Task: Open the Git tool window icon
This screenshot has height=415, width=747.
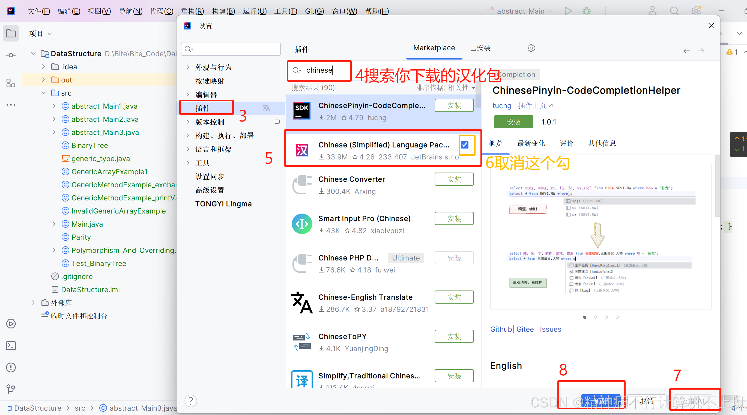Action: 11,389
